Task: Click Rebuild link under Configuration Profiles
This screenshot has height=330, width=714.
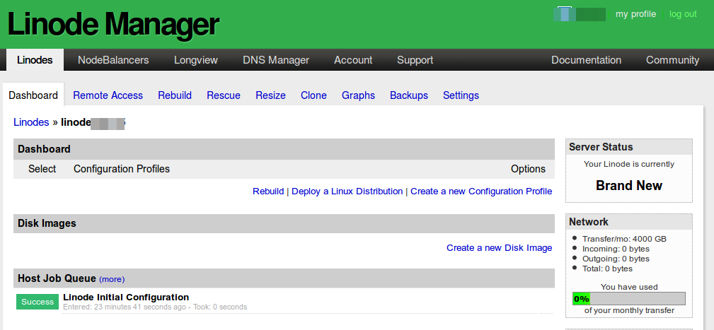Action: tap(268, 191)
